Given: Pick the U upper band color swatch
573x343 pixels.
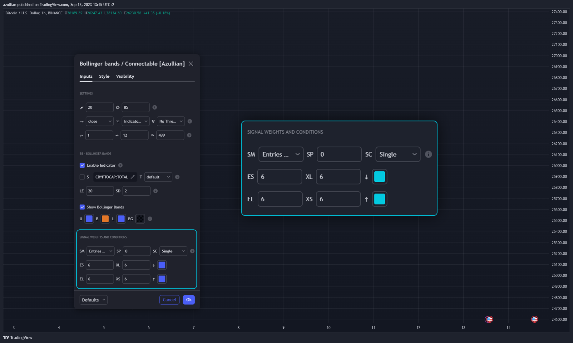Looking at the screenshot, I should pyautogui.click(x=89, y=219).
